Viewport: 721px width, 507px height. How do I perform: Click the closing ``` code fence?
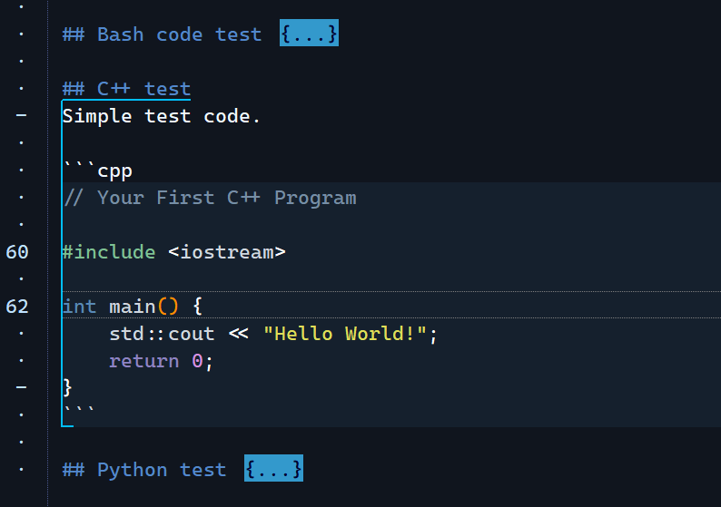point(79,410)
